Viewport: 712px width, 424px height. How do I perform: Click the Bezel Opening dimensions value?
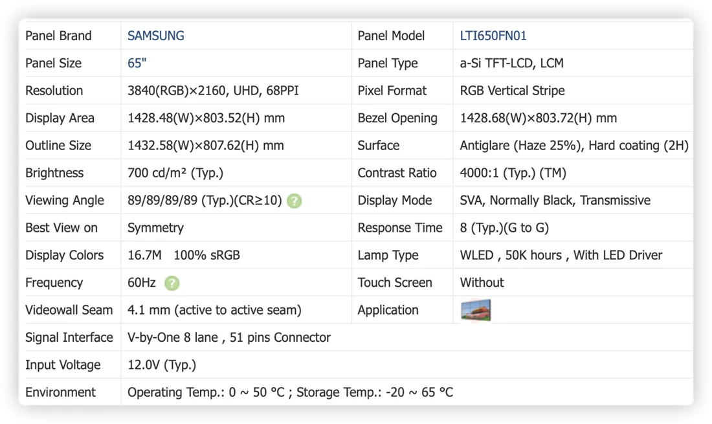click(x=538, y=118)
